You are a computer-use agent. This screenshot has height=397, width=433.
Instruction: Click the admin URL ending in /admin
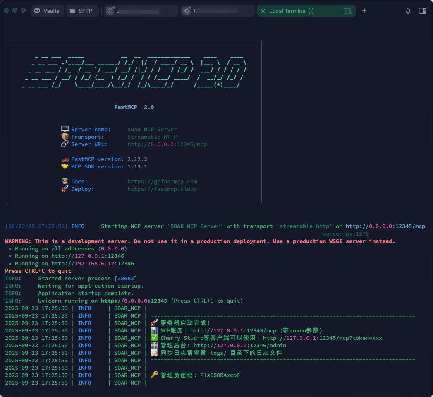[239, 346]
